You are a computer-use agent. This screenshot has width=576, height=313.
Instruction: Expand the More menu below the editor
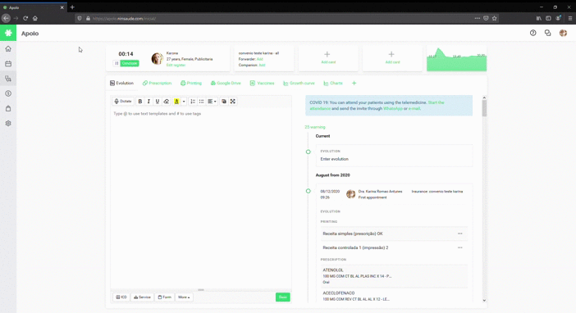coord(184,297)
